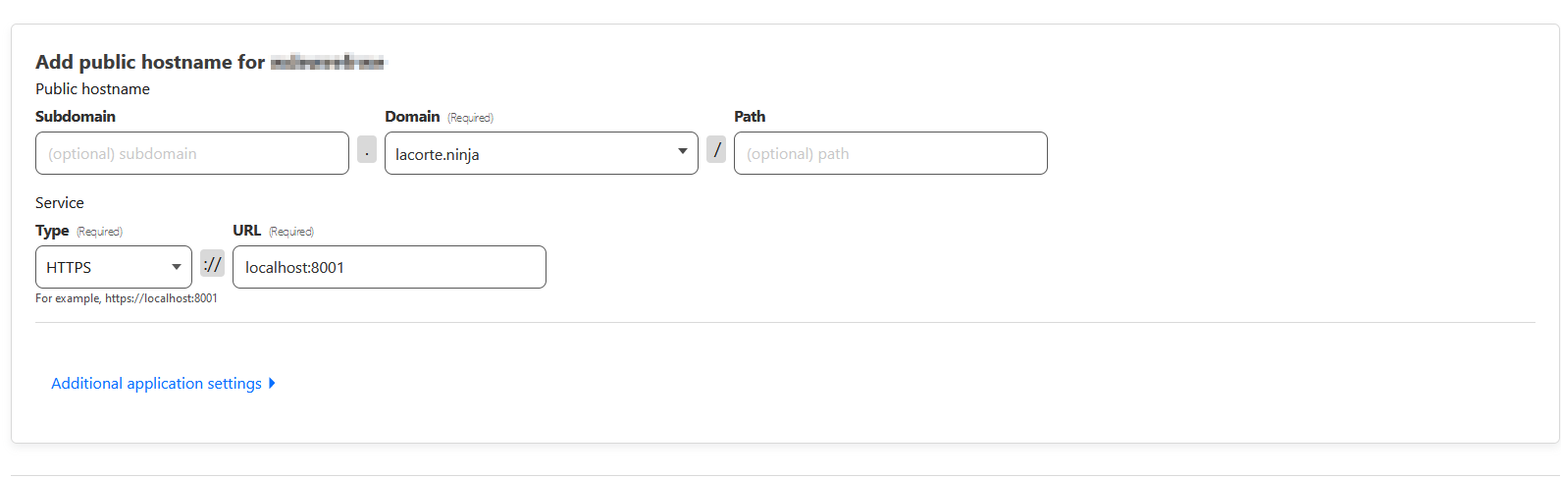The height and width of the screenshot is (478, 1561).
Task: Click the Type field label
Action: 52,230
